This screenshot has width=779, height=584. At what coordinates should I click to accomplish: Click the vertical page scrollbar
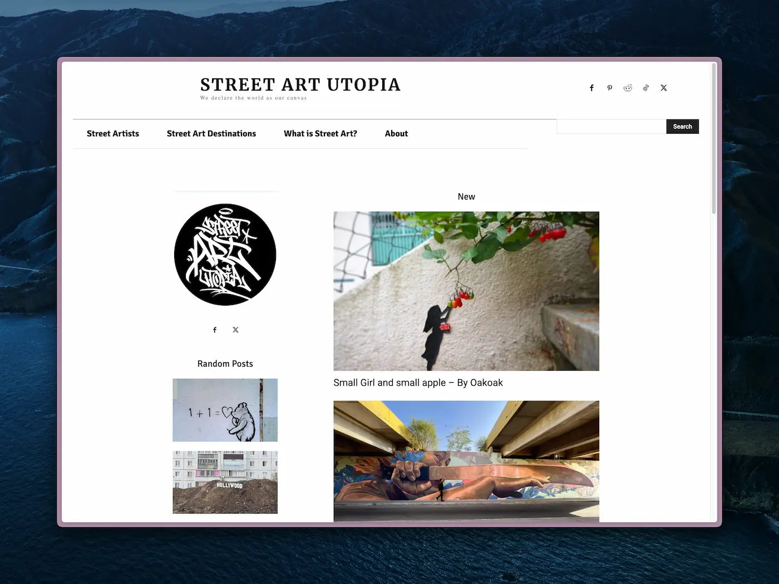pos(714,139)
